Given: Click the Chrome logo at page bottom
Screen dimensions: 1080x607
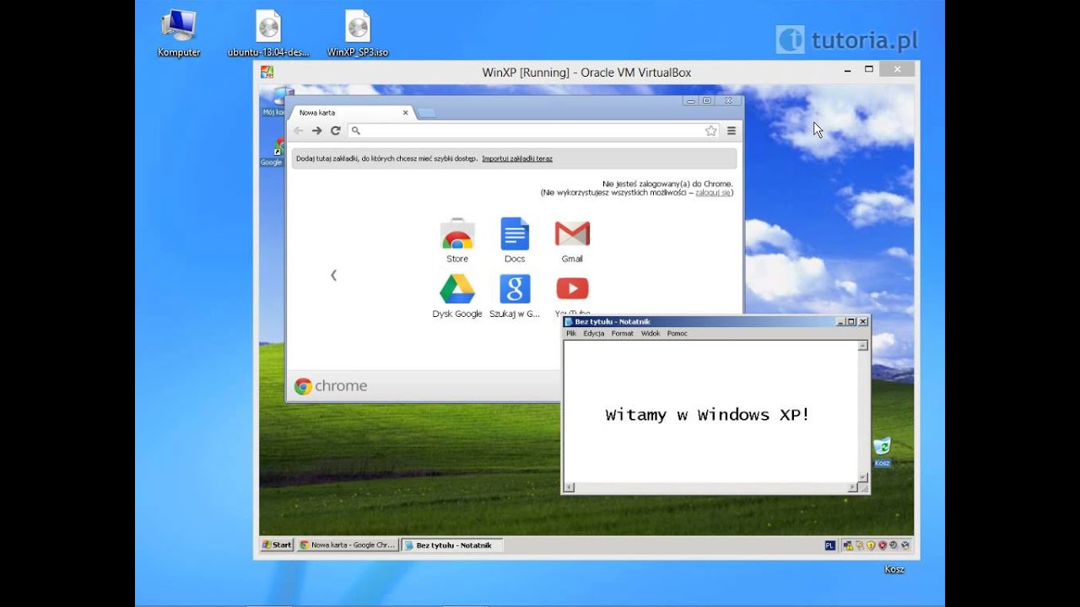Looking at the screenshot, I should [331, 386].
